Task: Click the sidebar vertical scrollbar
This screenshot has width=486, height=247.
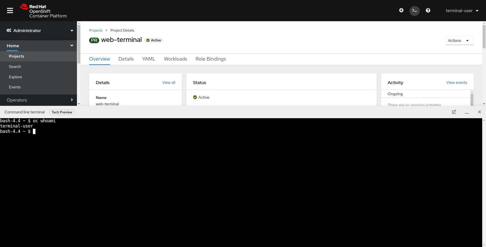Action: (79, 44)
